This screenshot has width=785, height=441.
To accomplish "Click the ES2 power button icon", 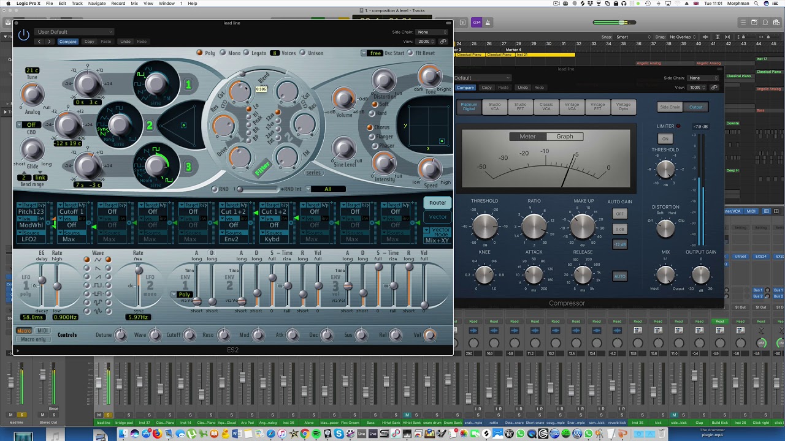I will pos(23,35).
